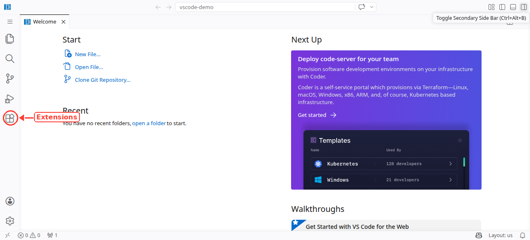530x240 pixels.
Task: Open errors and warnings in status bar
Action: pos(29,235)
